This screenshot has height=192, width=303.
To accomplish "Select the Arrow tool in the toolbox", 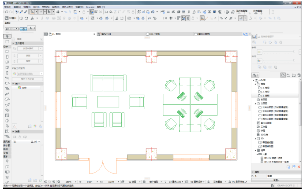I will tap(7, 36).
